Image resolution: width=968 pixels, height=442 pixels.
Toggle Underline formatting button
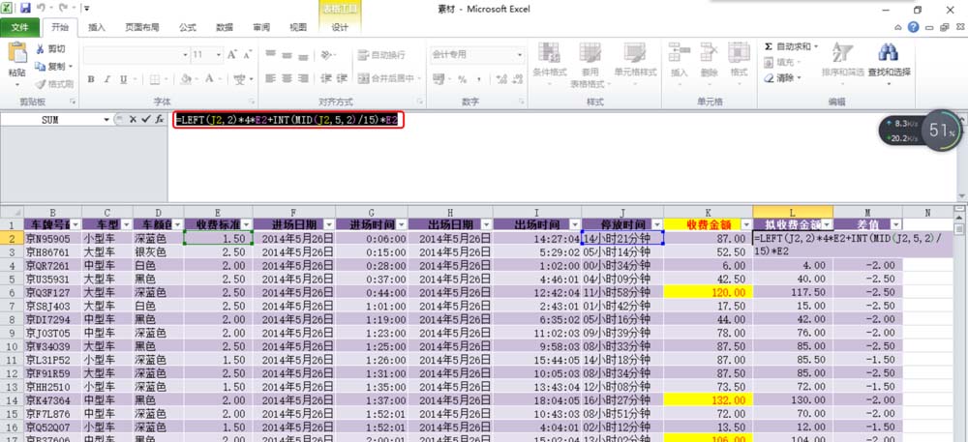127,79
